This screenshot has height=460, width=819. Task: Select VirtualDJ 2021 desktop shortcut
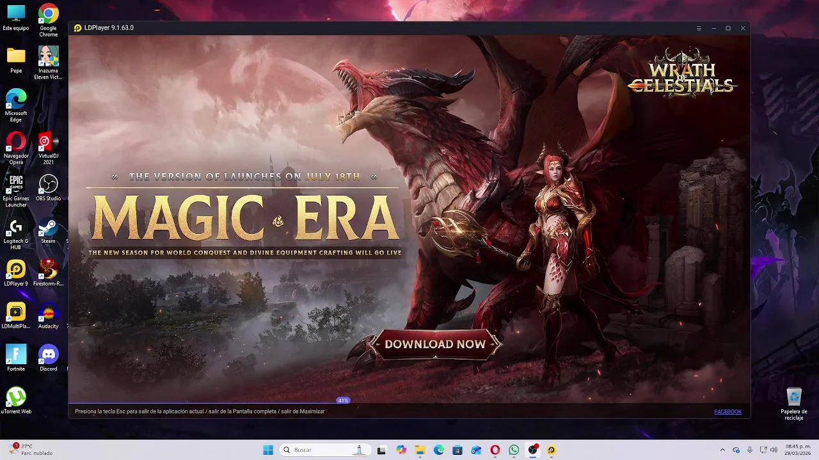click(x=49, y=148)
